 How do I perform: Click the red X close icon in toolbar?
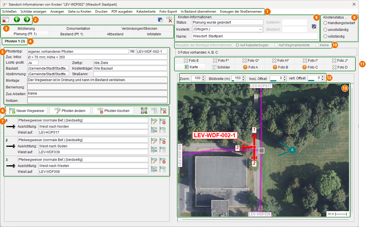[x=6, y=20]
